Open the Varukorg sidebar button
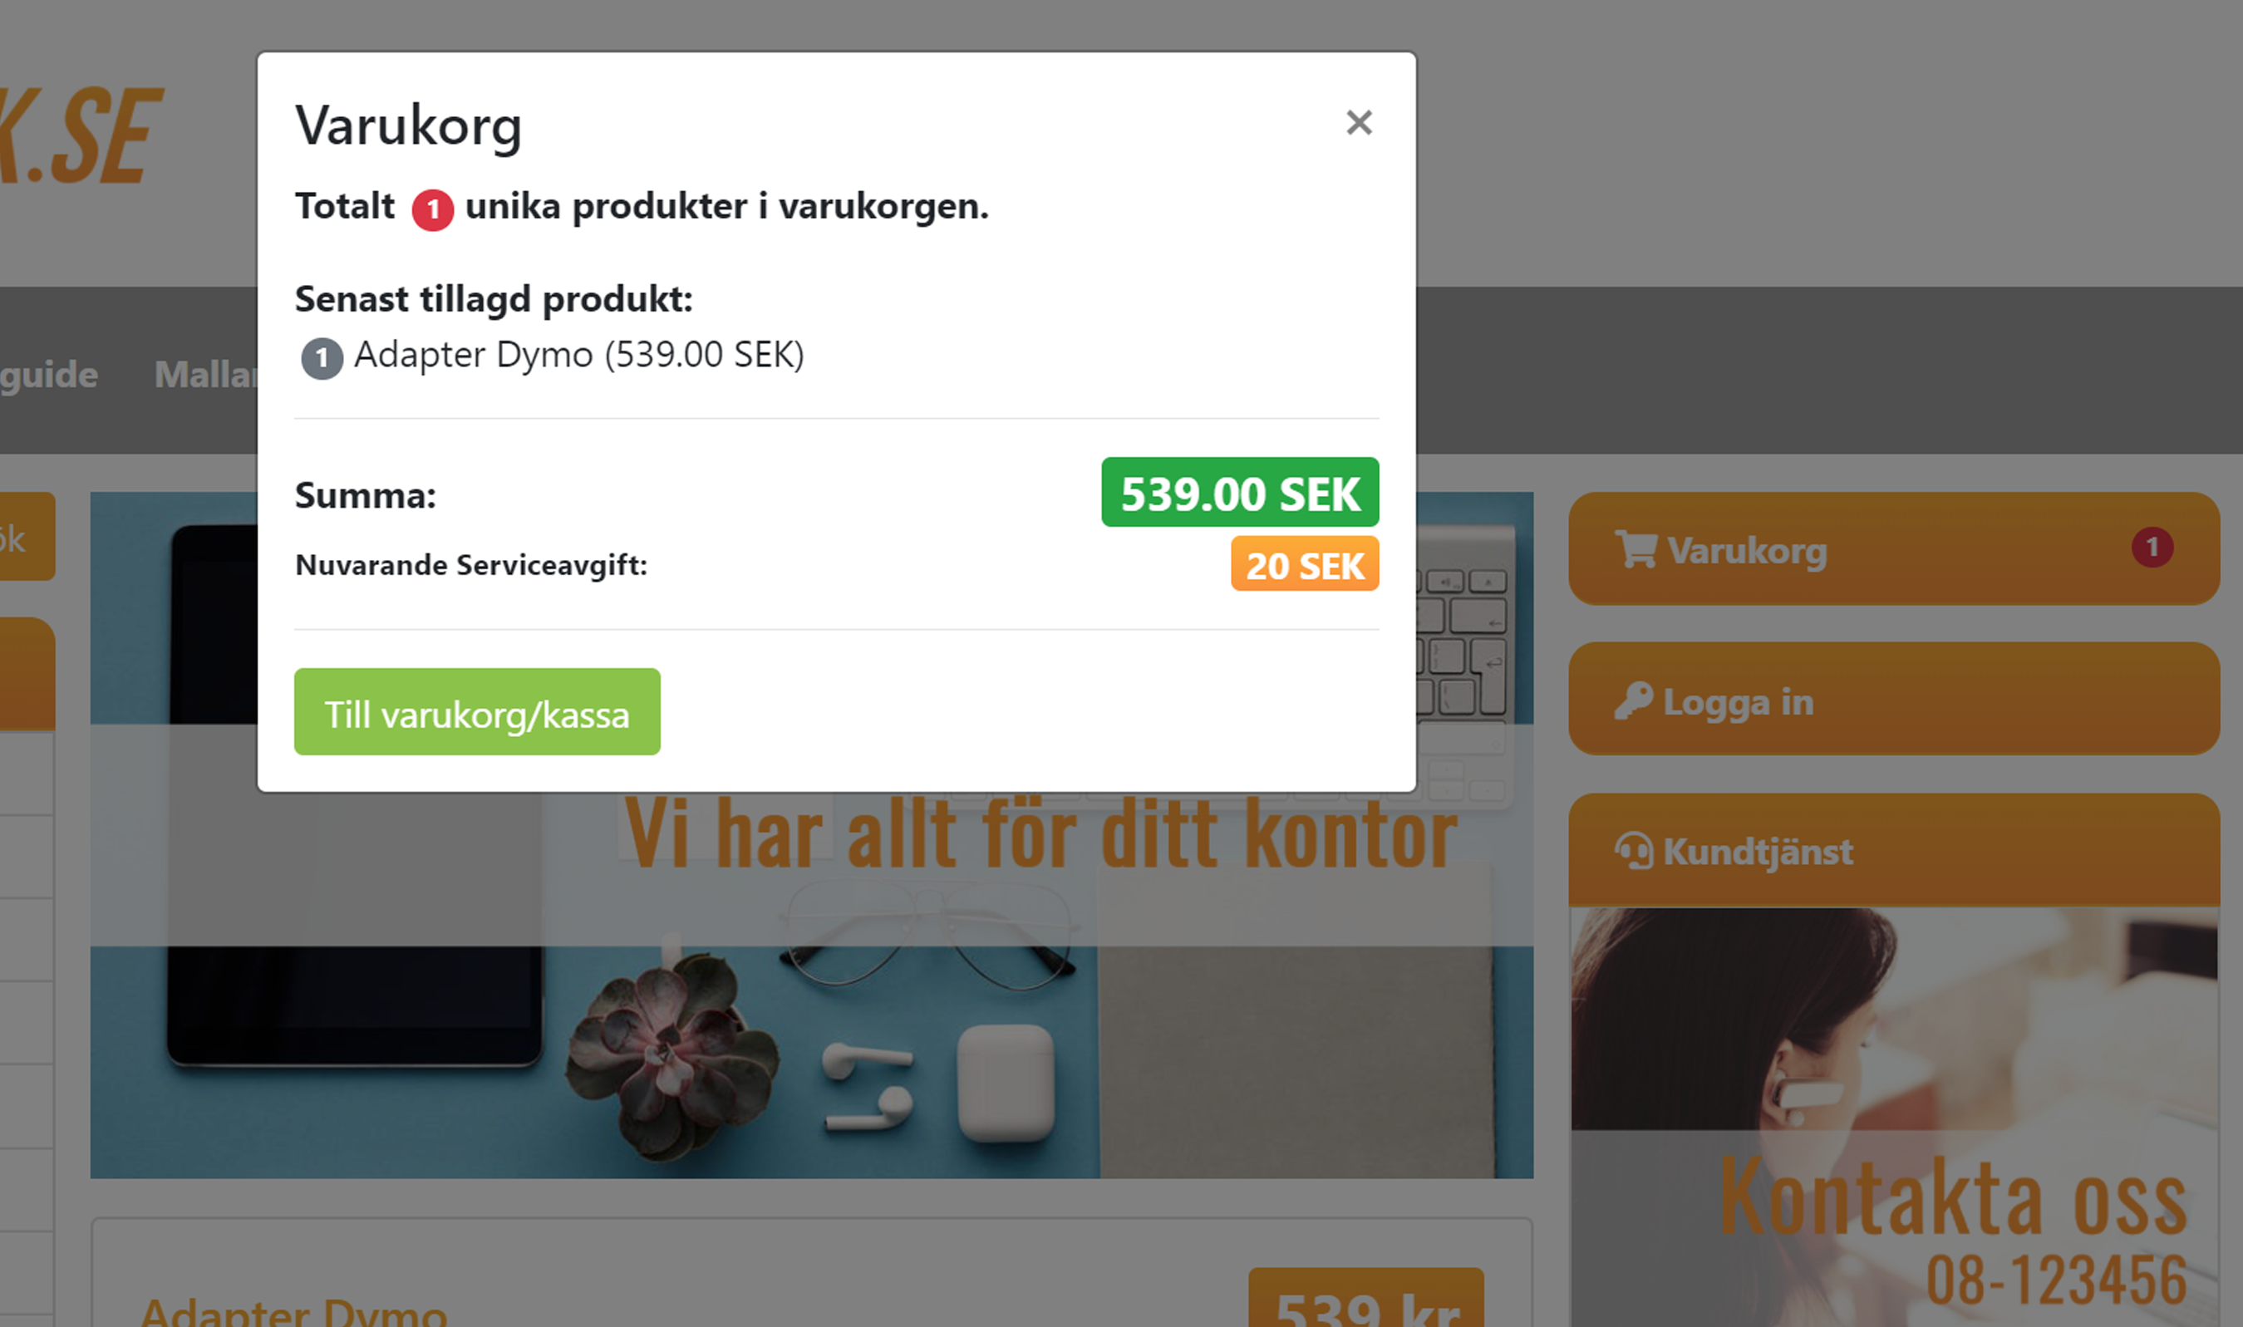Screen dimensions: 2243x1327 1893,548
